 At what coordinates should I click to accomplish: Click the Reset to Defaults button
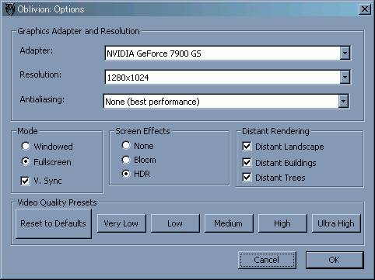click(54, 223)
